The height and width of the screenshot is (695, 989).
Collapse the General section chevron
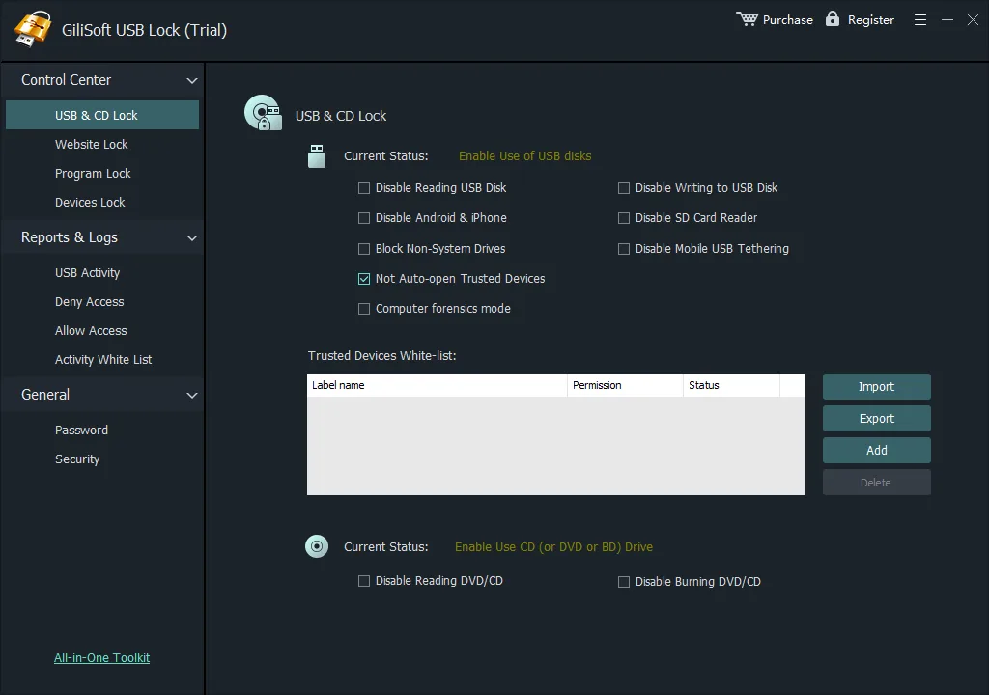(192, 396)
